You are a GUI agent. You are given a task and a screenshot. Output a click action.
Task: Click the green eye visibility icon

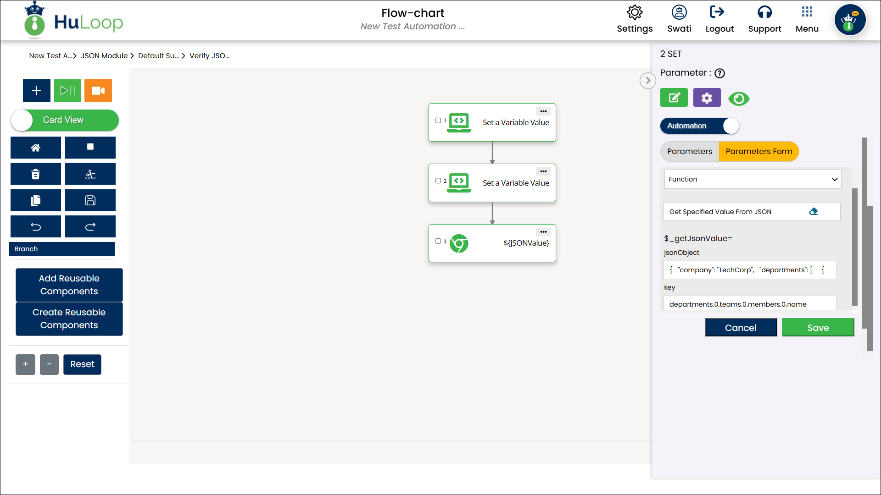(739, 99)
